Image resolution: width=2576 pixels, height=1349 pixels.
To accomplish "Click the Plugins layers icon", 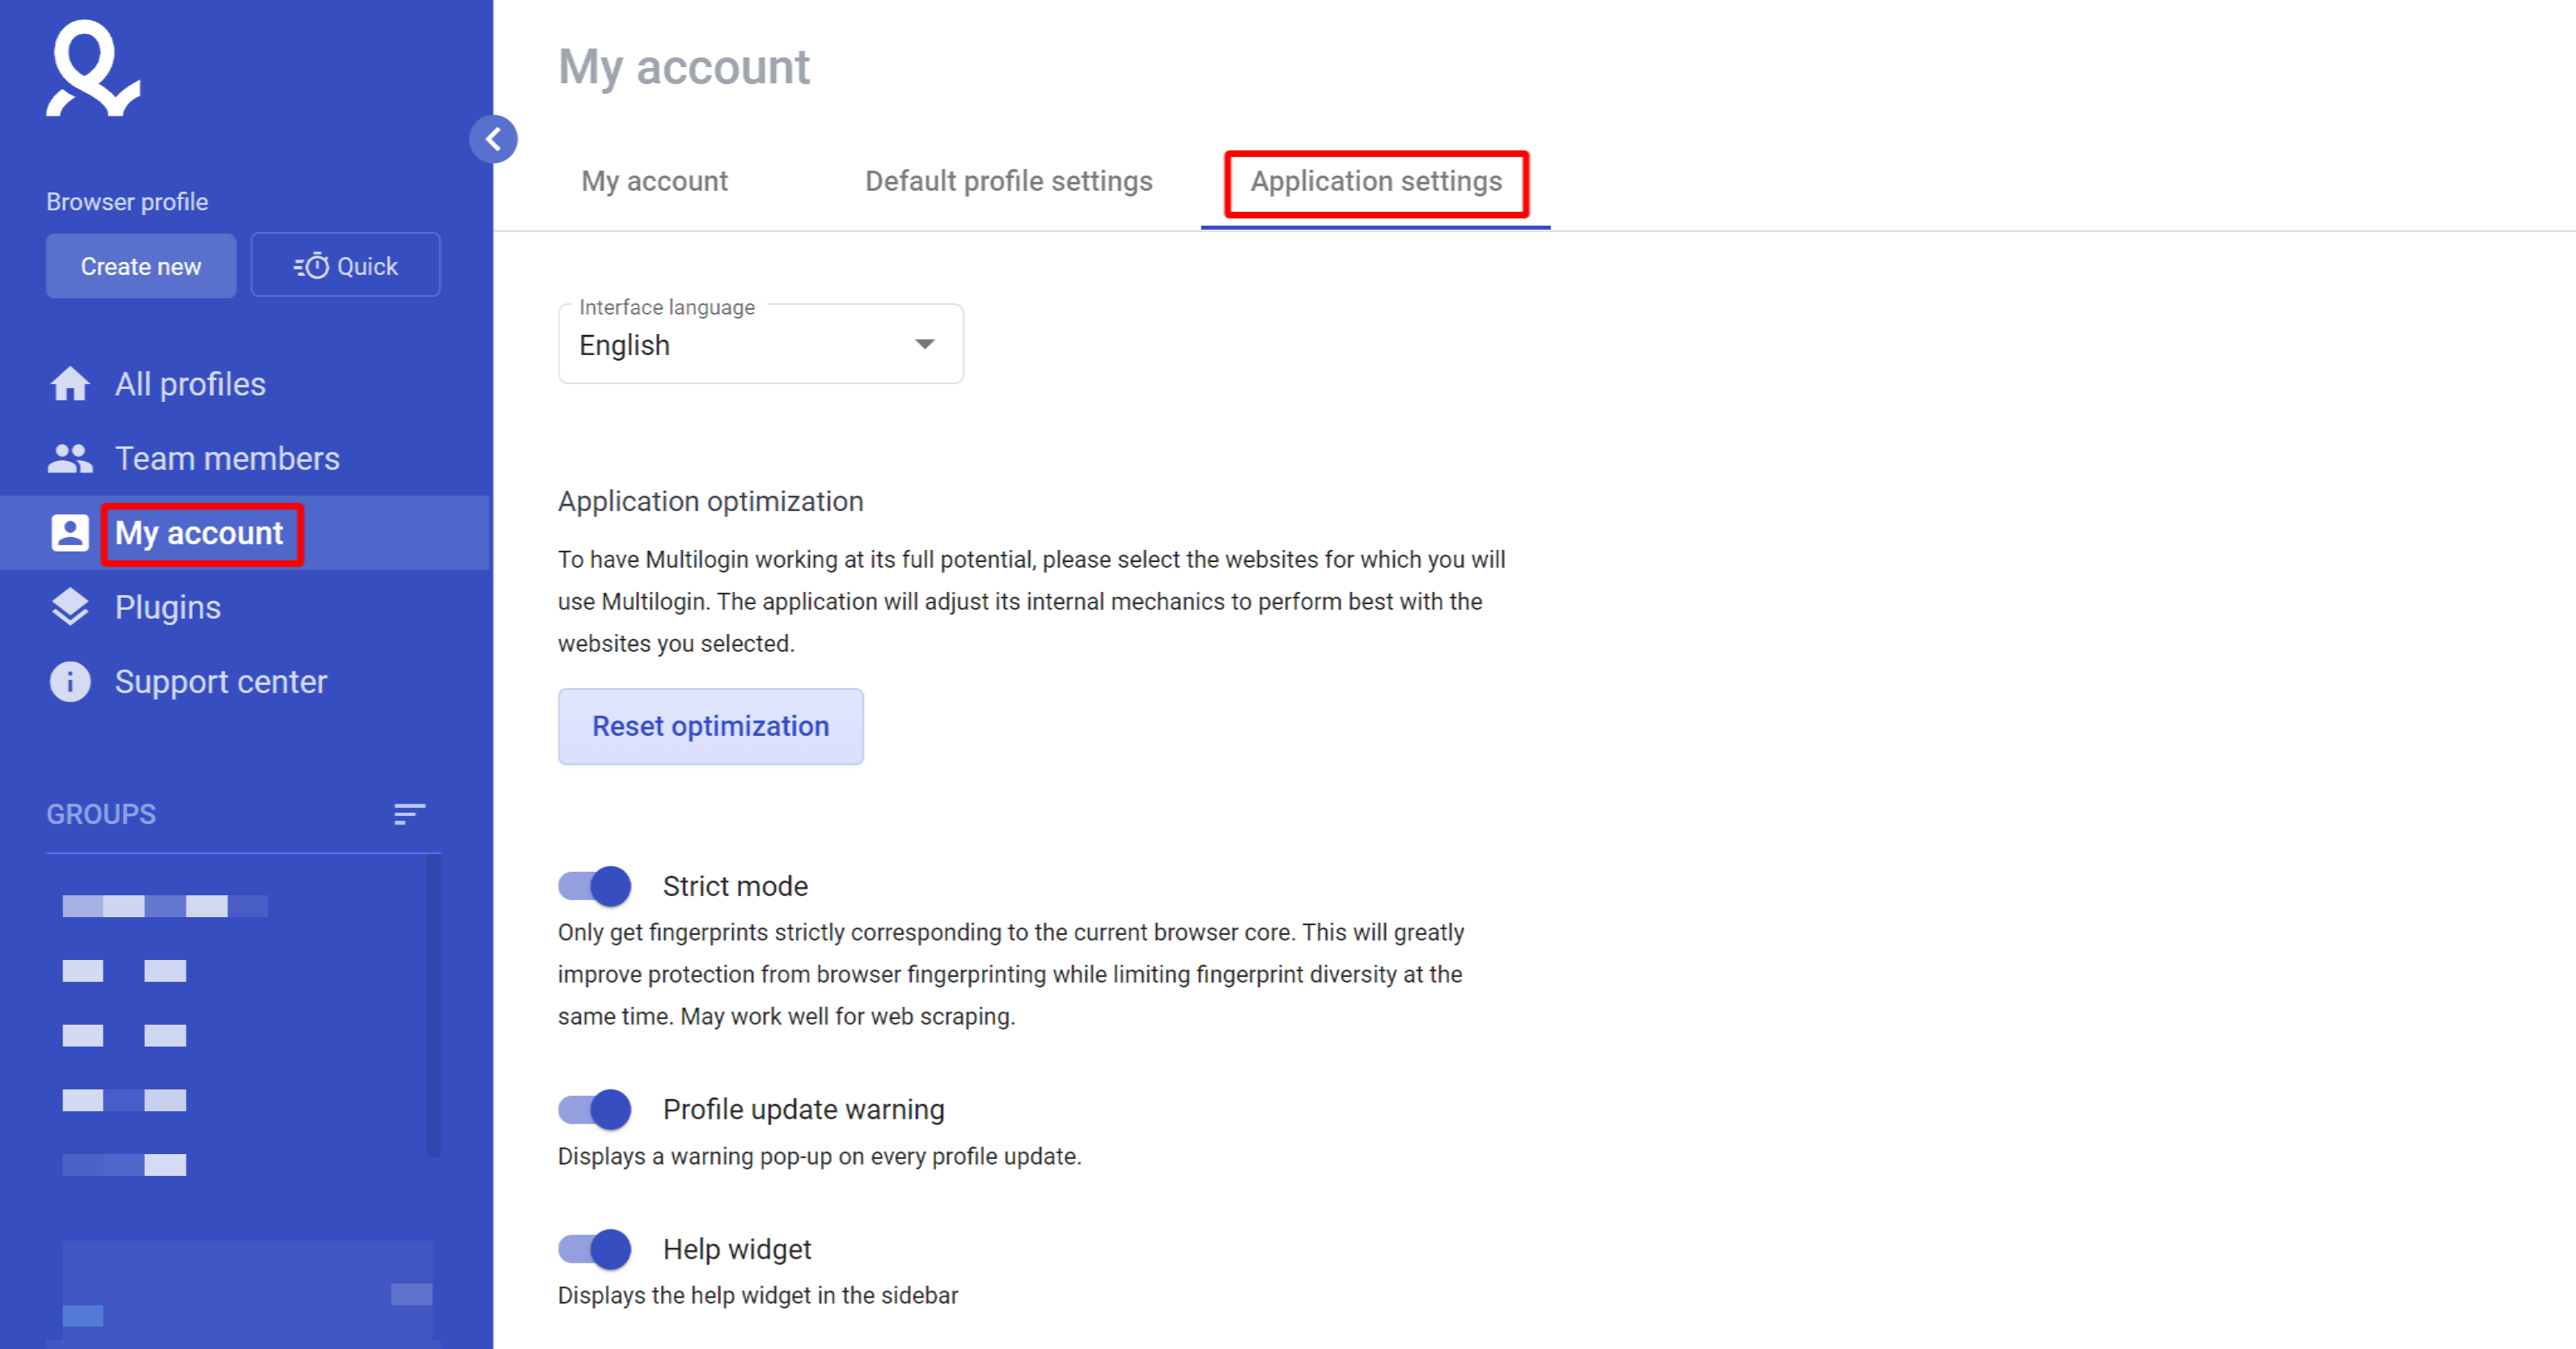I will 70,607.
